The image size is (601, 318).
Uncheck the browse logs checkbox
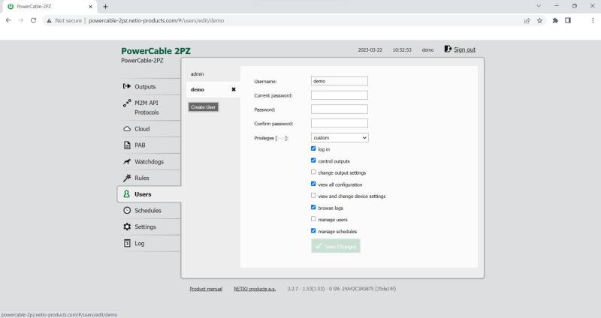pyautogui.click(x=313, y=207)
